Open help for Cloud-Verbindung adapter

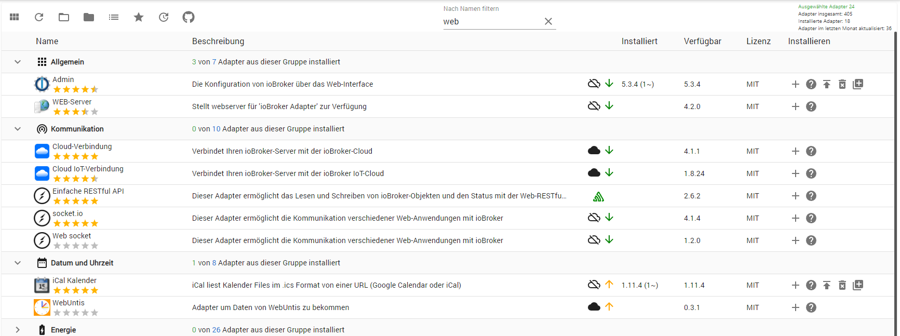811,151
